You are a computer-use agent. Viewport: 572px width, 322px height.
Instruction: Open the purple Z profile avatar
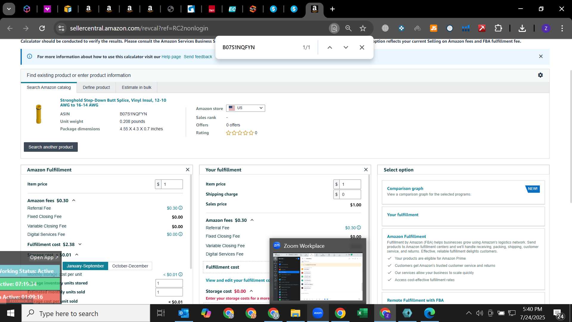[546, 28]
